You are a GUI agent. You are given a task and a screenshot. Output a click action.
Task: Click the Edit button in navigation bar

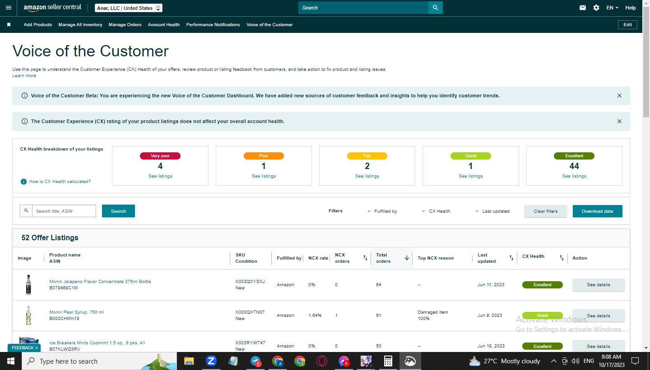(x=627, y=25)
